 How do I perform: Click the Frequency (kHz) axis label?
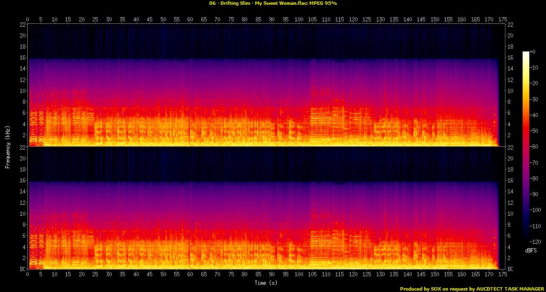(8, 146)
